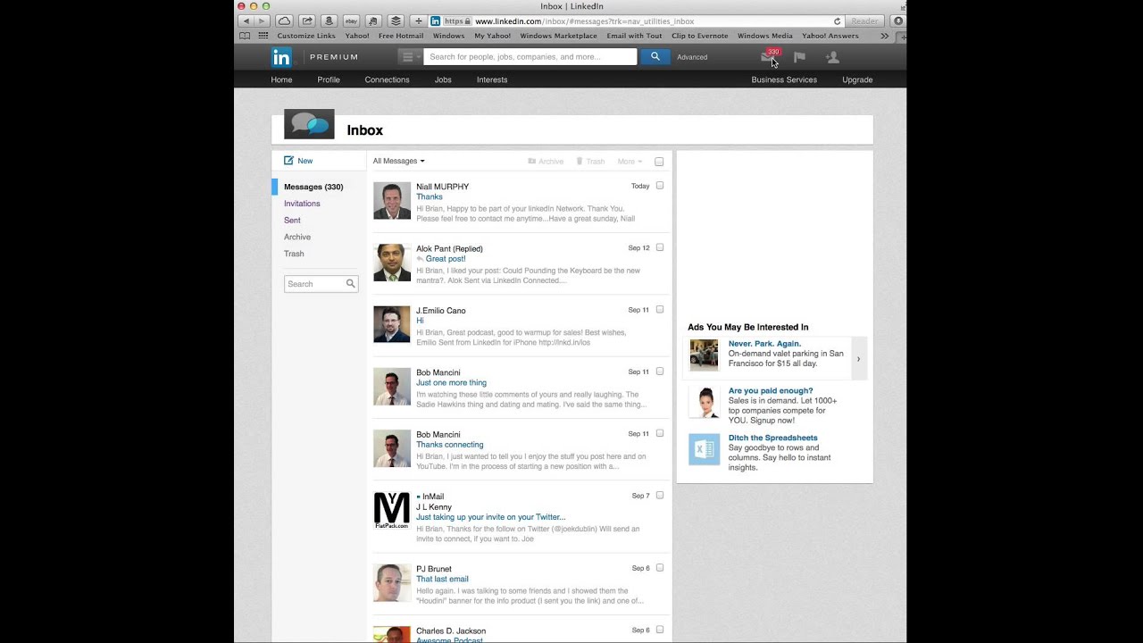Screen dimensions: 1143x643
Task: Expand the More actions dropdown
Action: pos(629,162)
